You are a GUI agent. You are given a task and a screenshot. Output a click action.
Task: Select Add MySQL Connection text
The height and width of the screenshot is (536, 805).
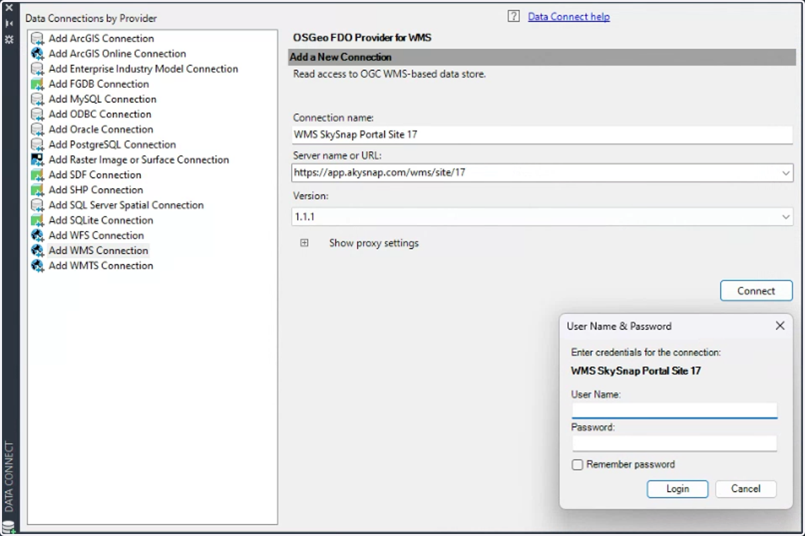(x=103, y=99)
